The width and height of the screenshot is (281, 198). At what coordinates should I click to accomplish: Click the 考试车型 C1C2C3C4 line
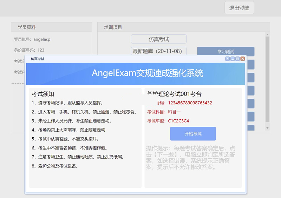click(x=168, y=121)
